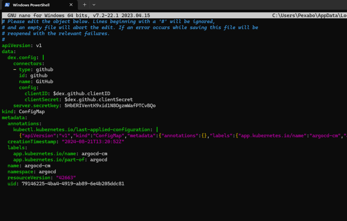Click the server.secretkey key
The image size is (347, 221).
(x=36, y=105)
